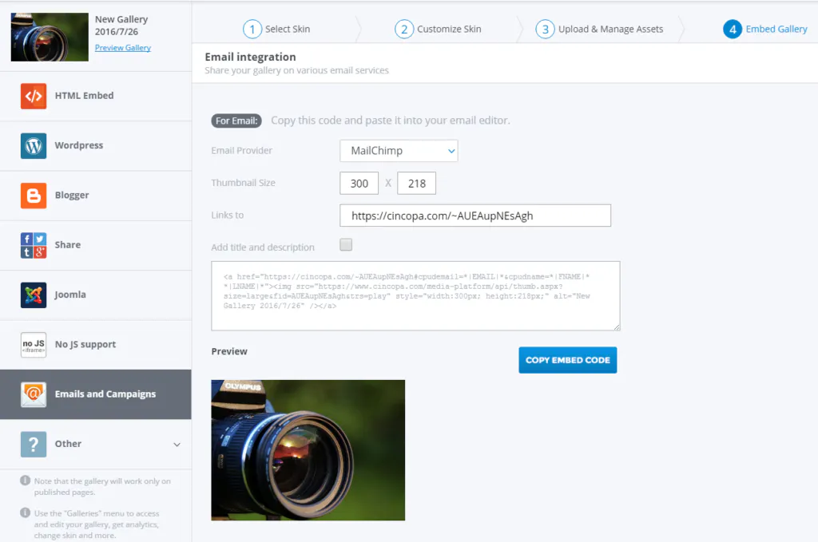Screen dimensions: 818x542
Task: Click the Emails and Campaigns envelope icon
Action: pyautogui.click(x=34, y=394)
